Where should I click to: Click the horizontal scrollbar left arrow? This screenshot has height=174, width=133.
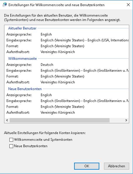(7, 120)
